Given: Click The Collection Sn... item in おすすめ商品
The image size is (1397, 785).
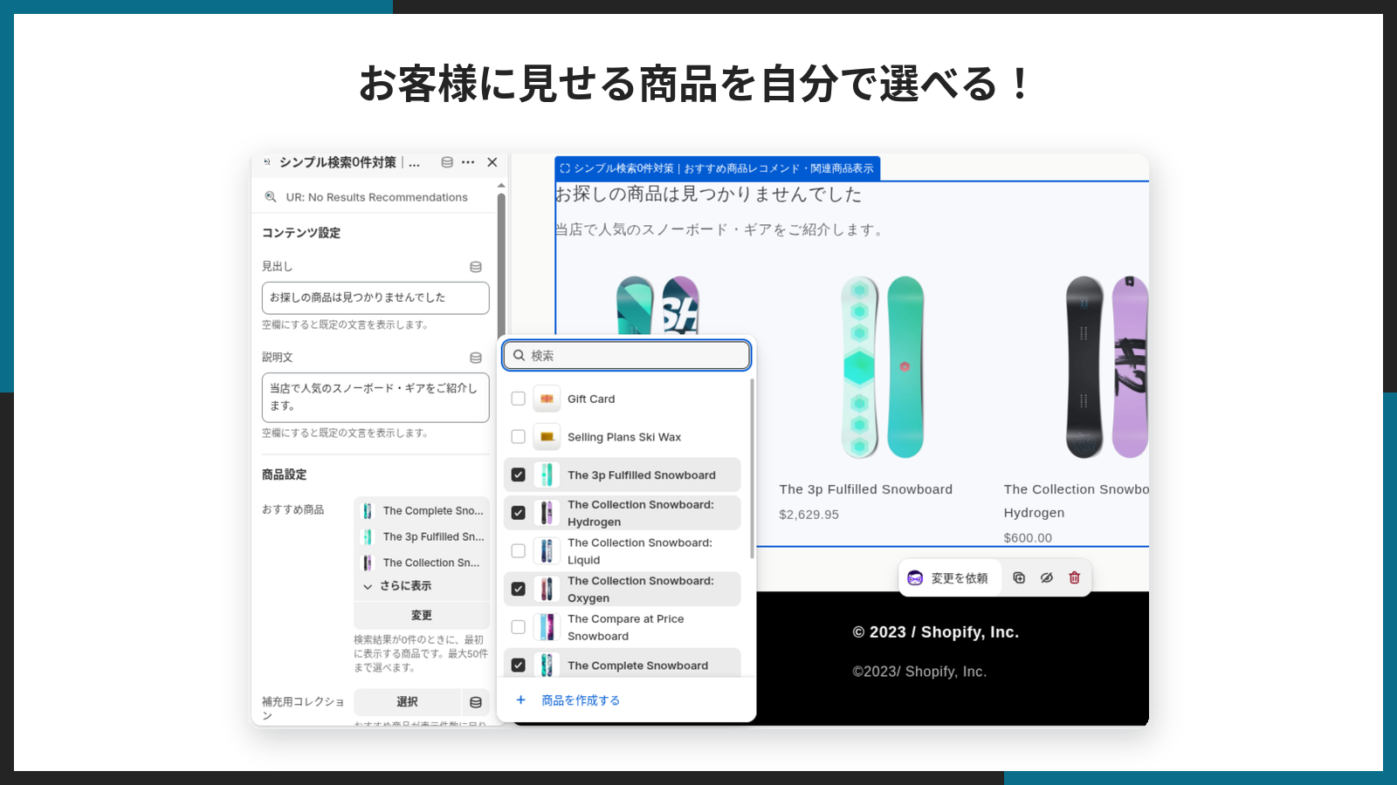Looking at the screenshot, I should pos(423,563).
